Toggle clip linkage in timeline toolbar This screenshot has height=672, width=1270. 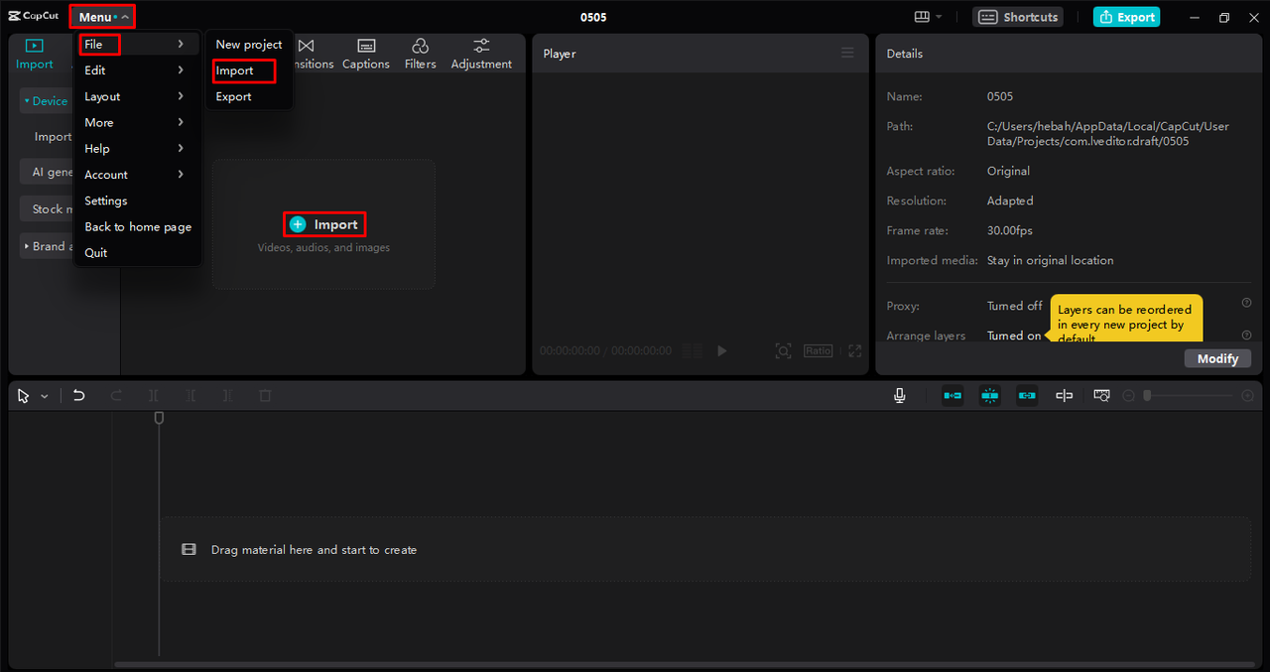click(x=1027, y=395)
